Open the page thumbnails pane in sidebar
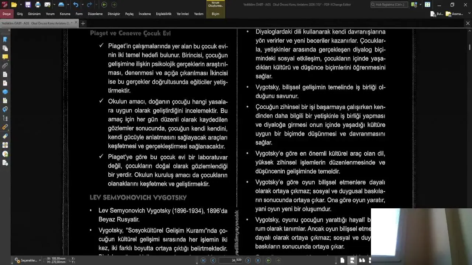 click(x=5, y=48)
